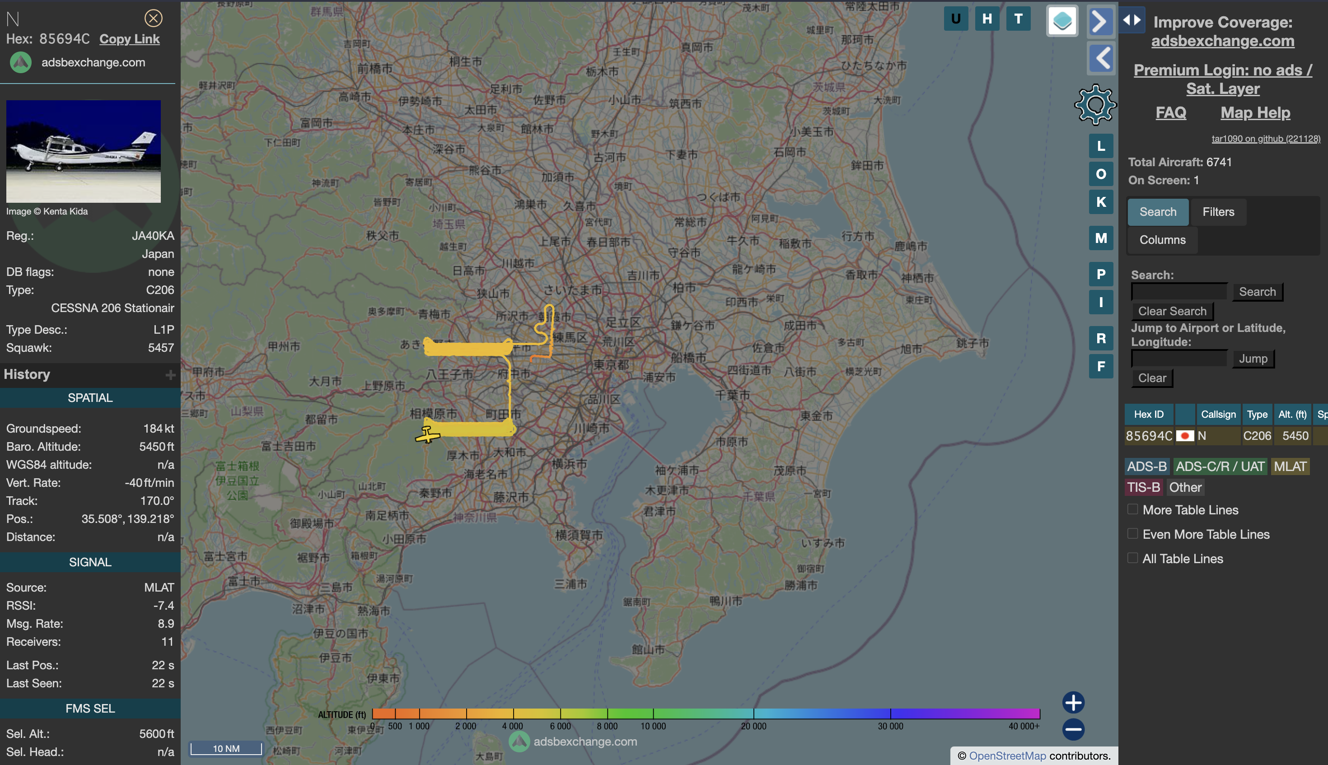Click the registration JA40KA value
Viewport: 1328px width, 765px height.
[153, 236]
